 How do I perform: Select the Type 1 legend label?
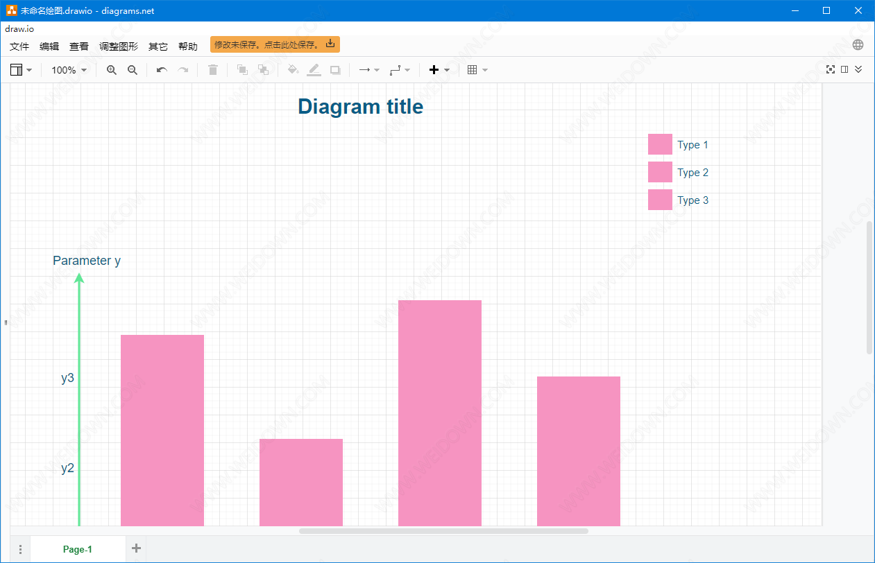click(693, 145)
